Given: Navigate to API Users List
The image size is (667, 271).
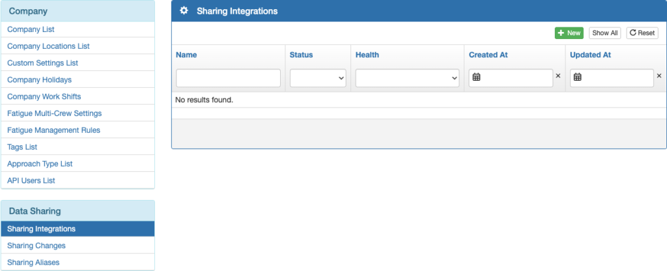Looking at the screenshot, I should point(33,180).
